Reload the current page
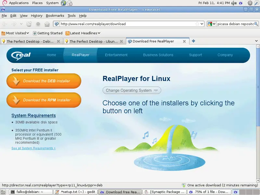Viewport: 260px width, 195px height. pos(29,24)
